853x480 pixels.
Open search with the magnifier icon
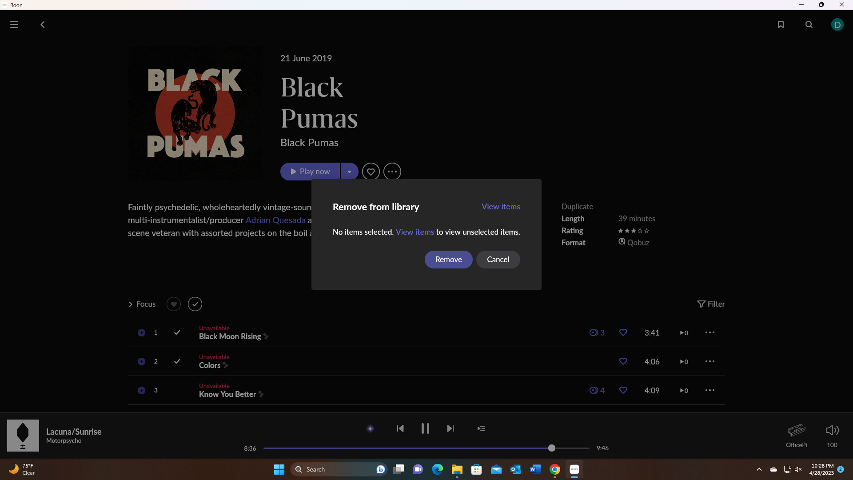tap(809, 24)
